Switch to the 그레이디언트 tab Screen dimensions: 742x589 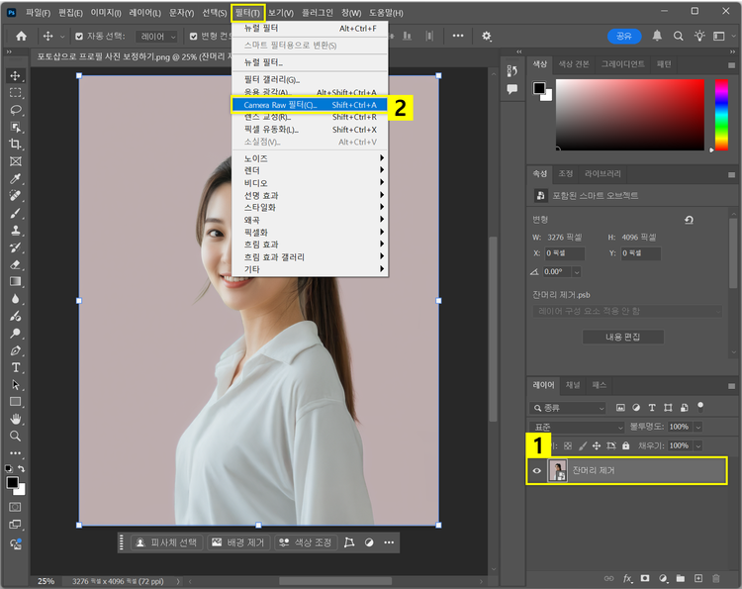click(622, 64)
